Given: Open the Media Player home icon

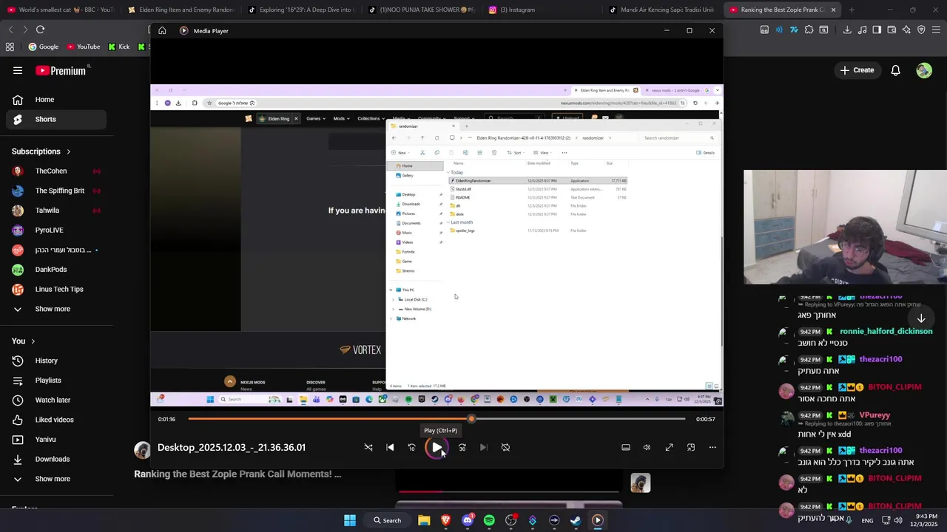Looking at the screenshot, I should (x=162, y=30).
